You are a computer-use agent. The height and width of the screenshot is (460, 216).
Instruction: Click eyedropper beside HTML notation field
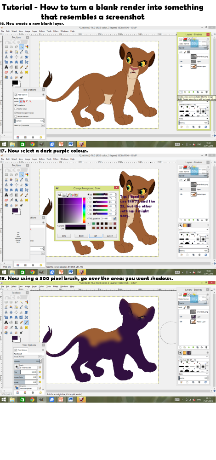115,218
